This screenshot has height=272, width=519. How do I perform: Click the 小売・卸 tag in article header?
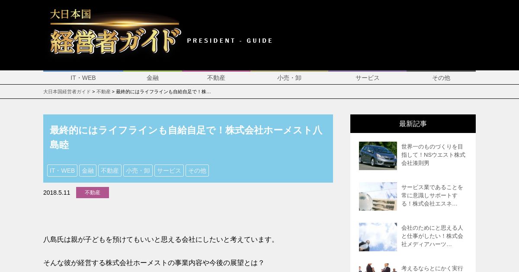click(x=138, y=171)
